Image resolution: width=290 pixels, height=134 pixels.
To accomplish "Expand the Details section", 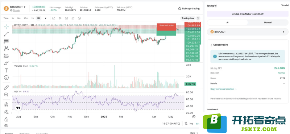I will pos(248,84).
